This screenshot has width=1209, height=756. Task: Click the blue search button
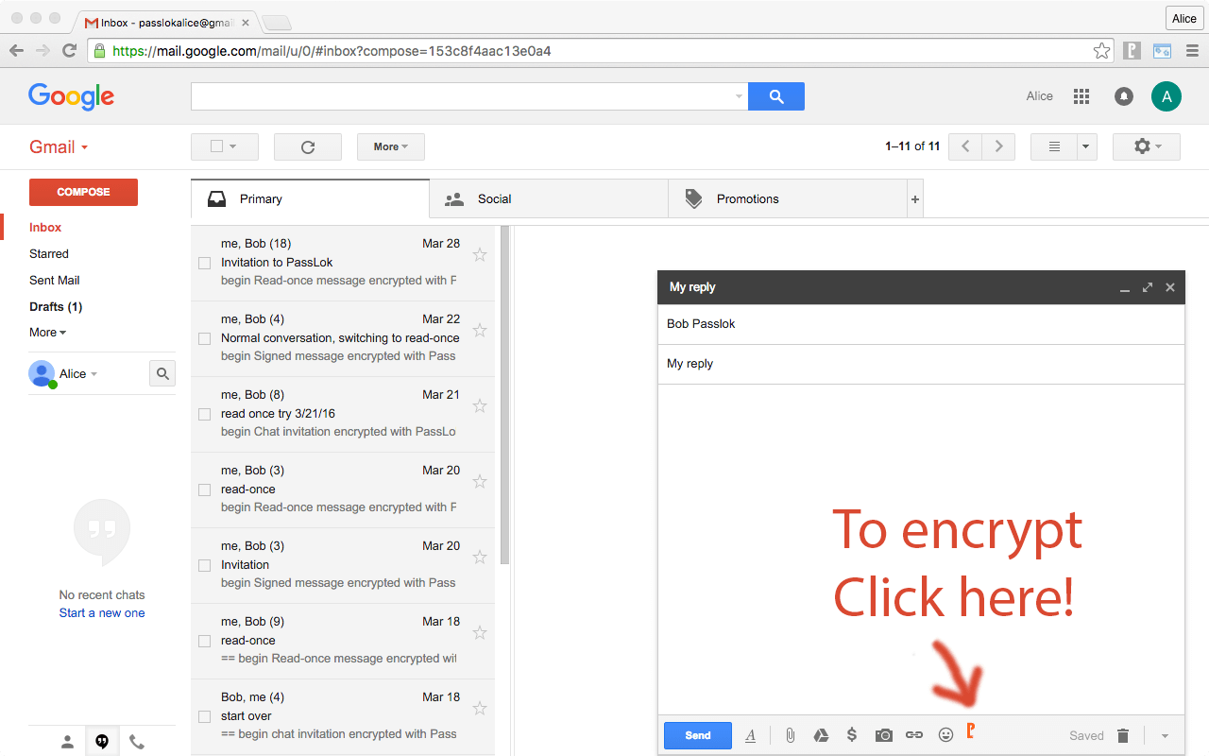click(x=776, y=96)
